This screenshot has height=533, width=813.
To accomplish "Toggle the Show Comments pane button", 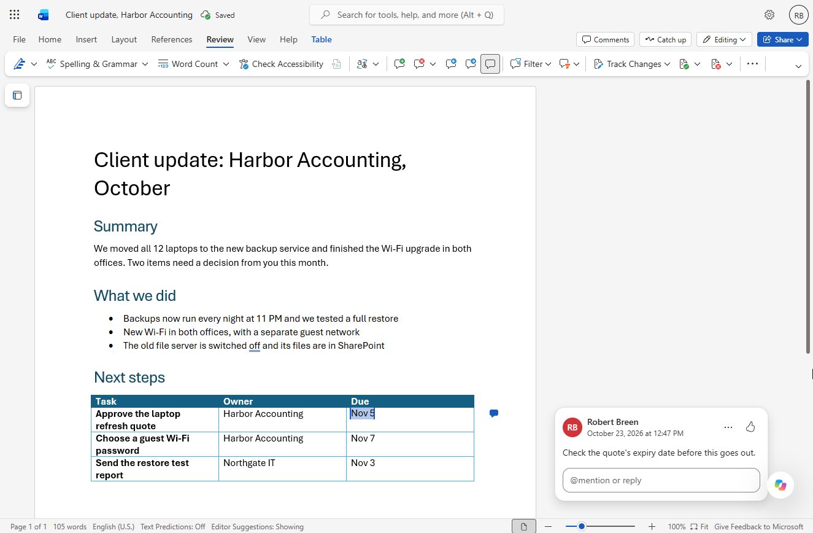I will [490, 64].
